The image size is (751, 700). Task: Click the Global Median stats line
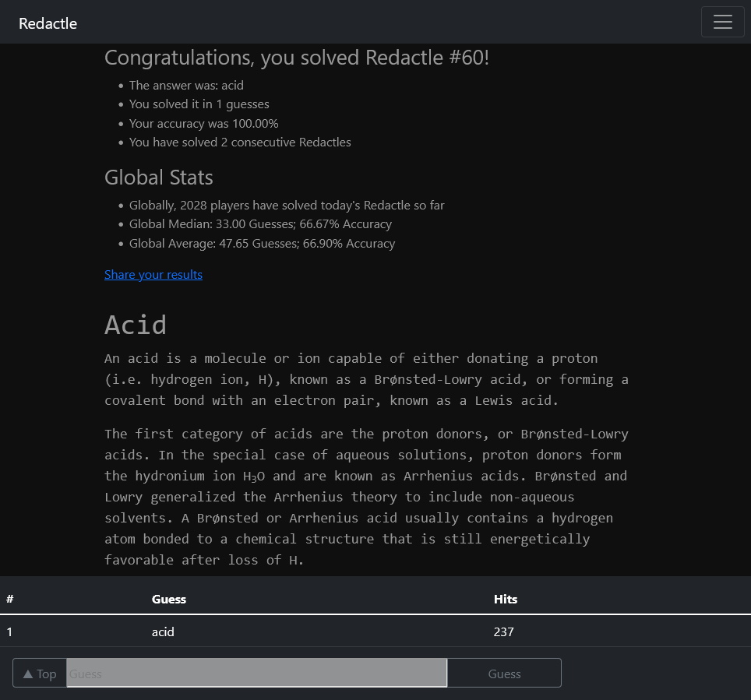[260, 224]
